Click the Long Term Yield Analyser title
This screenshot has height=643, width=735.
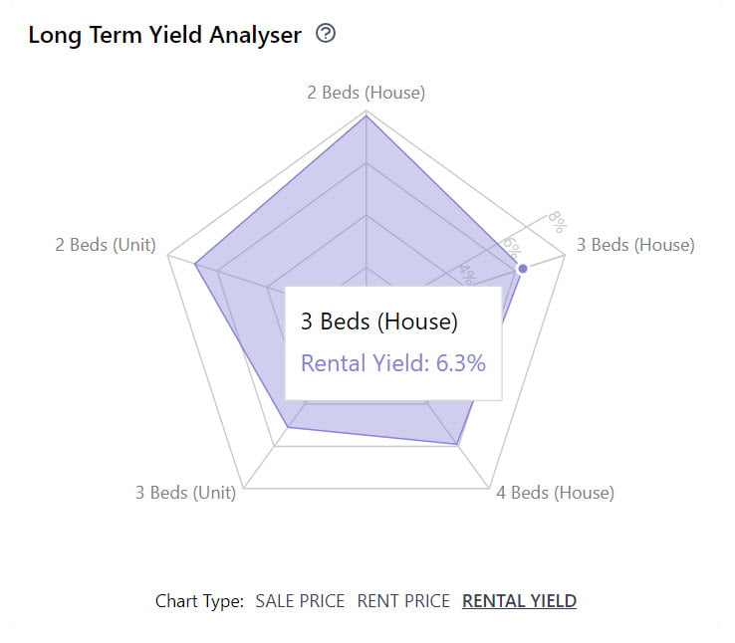point(165,35)
